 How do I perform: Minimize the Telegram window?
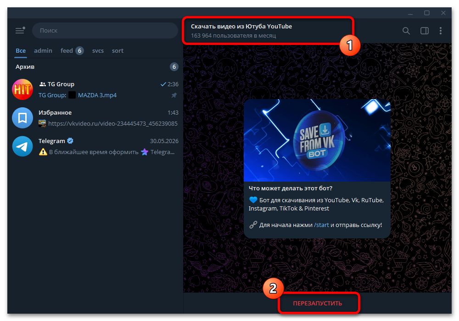pos(410,13)
